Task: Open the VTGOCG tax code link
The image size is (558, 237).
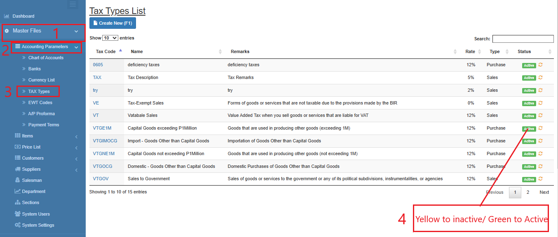Action: click(103, 166)
